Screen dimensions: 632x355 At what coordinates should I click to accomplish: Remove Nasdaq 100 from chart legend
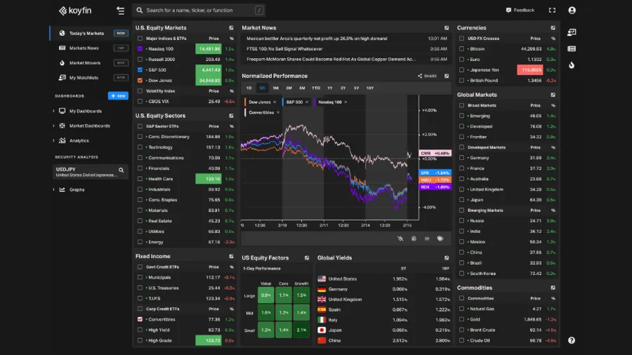pyautogui.click(x=345, y=102)
